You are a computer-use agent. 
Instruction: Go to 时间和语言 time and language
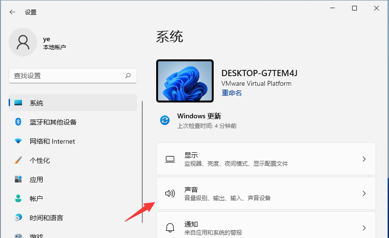pyautogui.click(x=46, y=218)
